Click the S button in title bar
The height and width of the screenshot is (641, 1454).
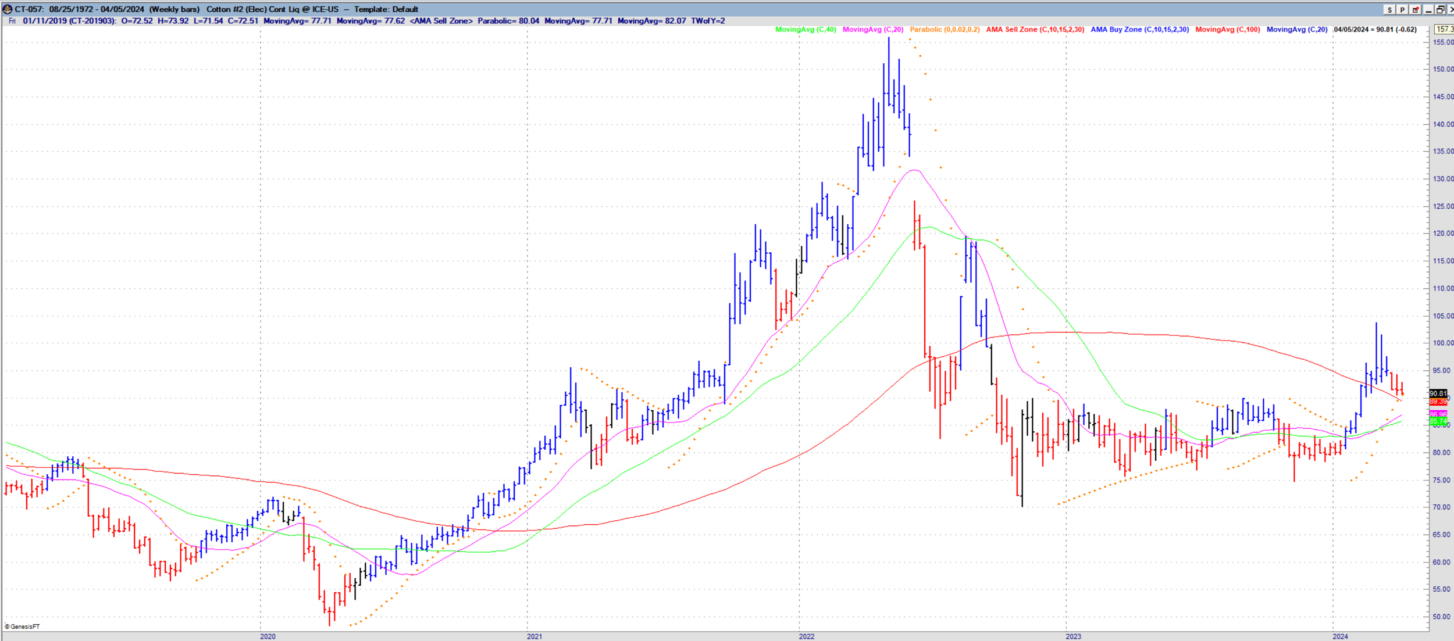pyautogui.click(x=1389, y=10)
